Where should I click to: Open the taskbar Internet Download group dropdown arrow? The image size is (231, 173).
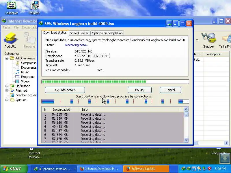point(75,169)
